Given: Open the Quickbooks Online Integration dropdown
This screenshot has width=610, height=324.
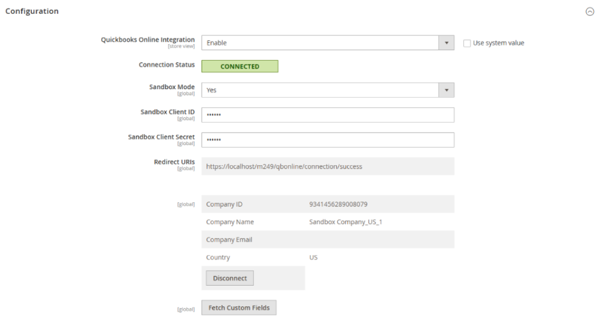Looking at the screenshot, I should (328, 43).
